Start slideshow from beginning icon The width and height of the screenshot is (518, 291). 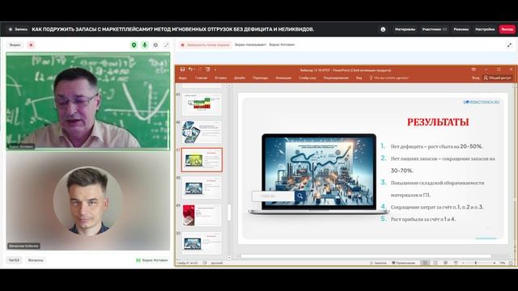208,70
